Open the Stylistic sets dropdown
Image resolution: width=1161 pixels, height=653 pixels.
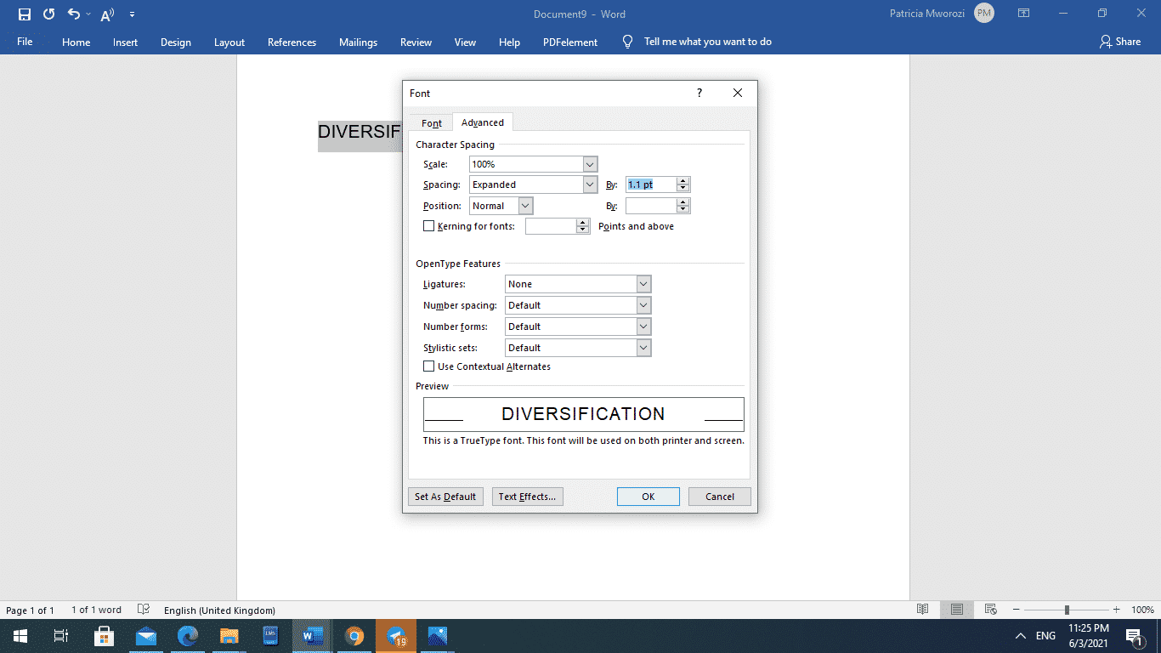pyautogui.click(x=643, y=347)
